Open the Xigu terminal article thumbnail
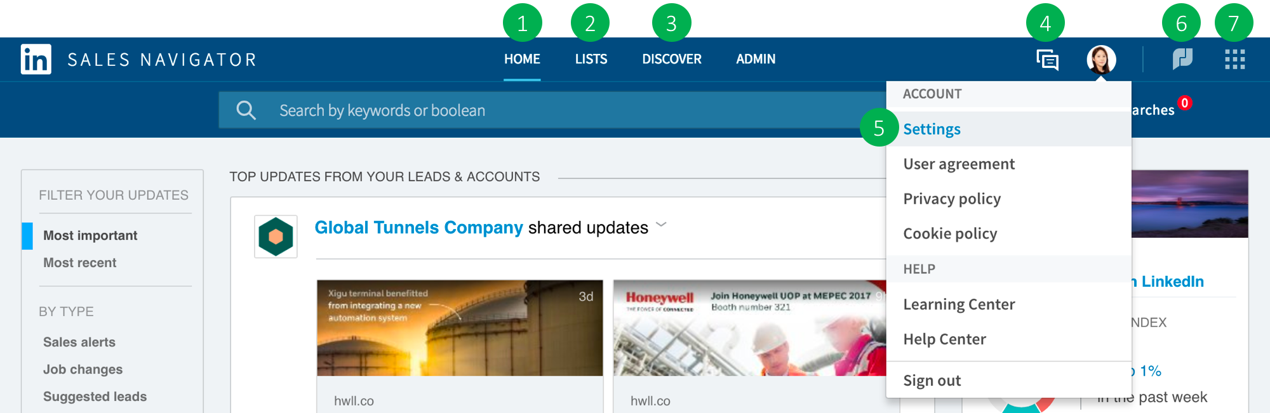 [x=460, y=328]
